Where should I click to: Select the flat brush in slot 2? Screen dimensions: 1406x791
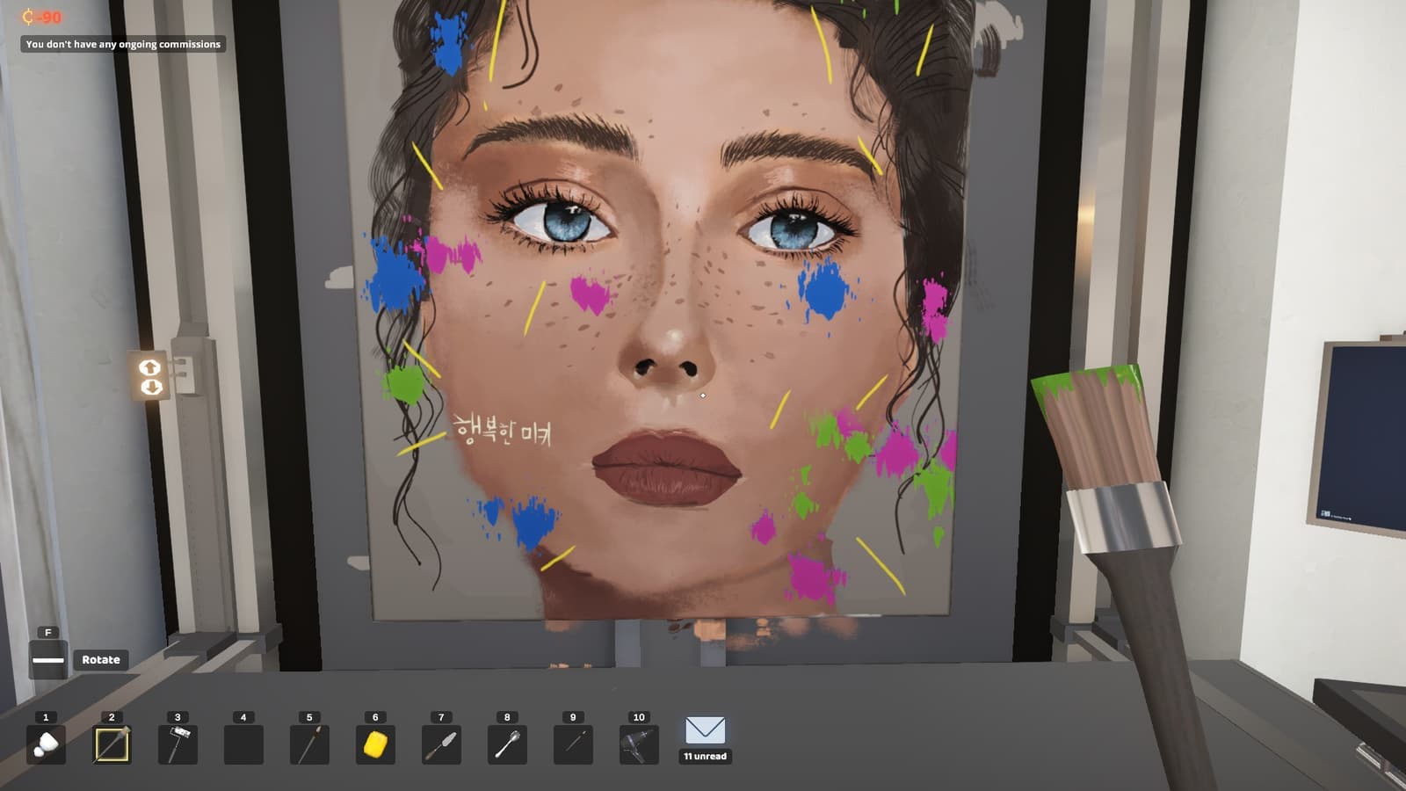112,744
